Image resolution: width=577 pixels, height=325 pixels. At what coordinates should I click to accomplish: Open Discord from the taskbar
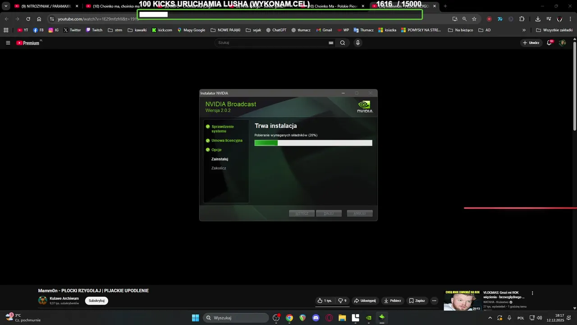click(316, 318)
